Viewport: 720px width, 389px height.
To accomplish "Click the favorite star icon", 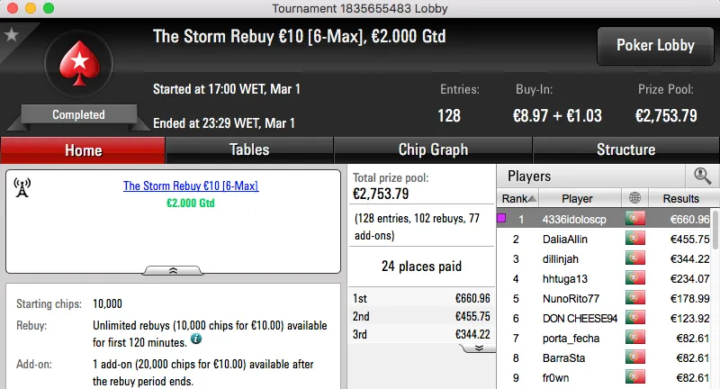I will (x=12, y=35).
